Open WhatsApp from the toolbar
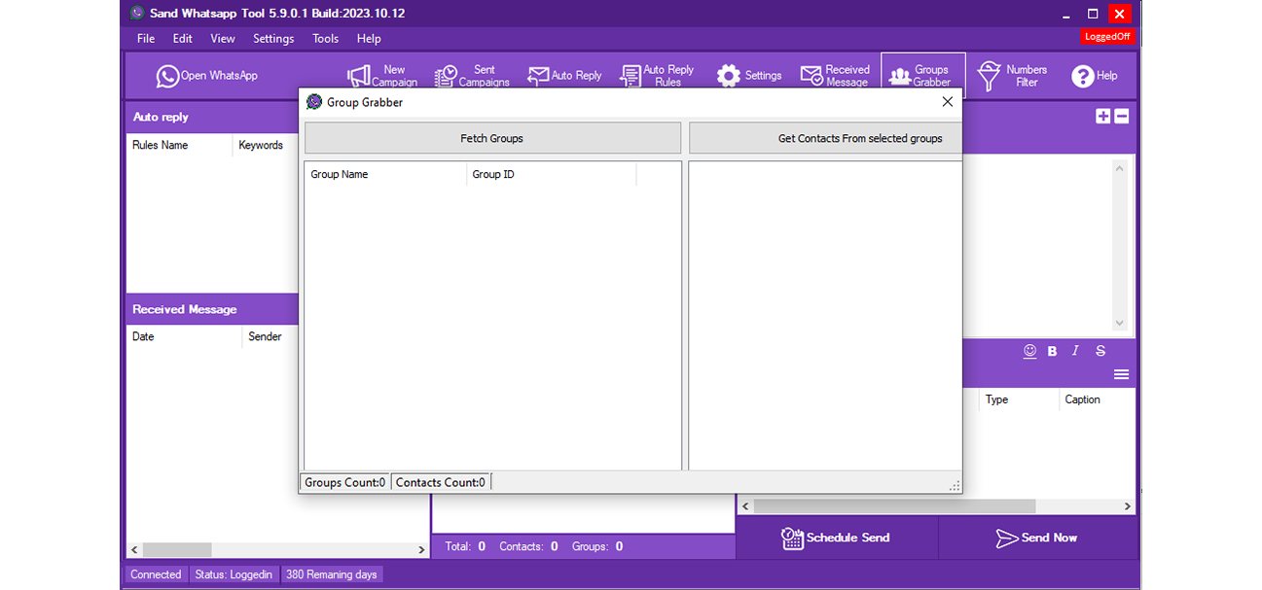1262x590 pixels. [x=207, y=76]
